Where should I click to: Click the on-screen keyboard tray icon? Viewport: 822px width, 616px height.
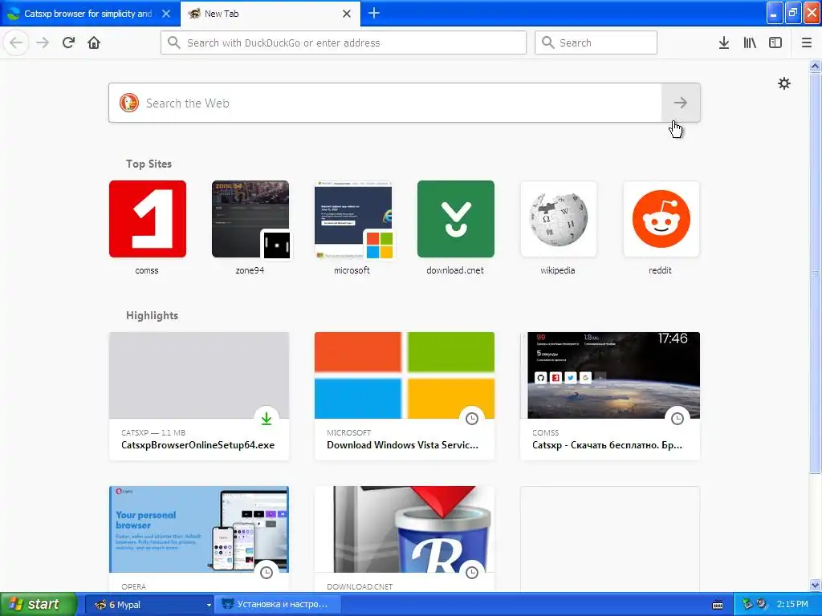(718, 605)
